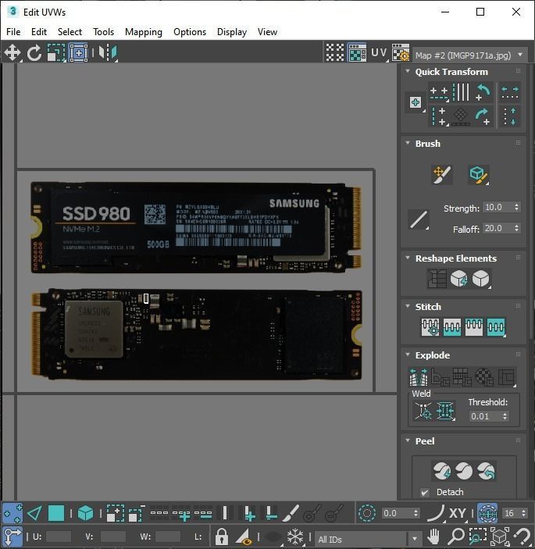
Task: Enable Vertex sub-object selection mode
Action: pyautogui.click(x=12, y=514)
